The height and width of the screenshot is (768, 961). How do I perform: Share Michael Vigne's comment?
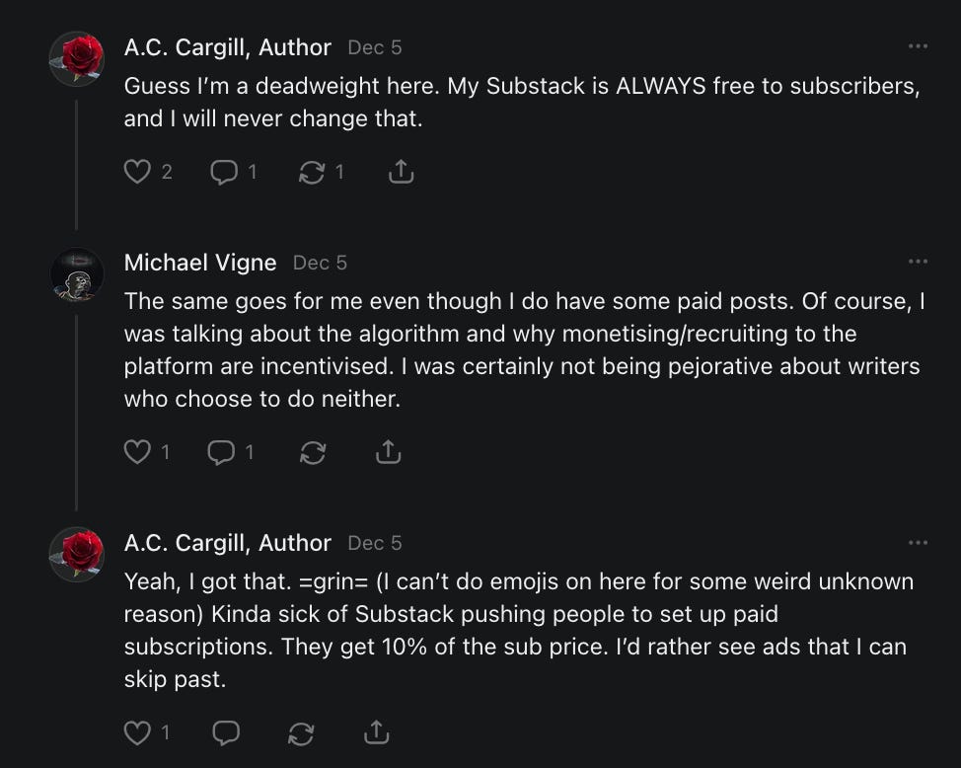tap(389, 452)
